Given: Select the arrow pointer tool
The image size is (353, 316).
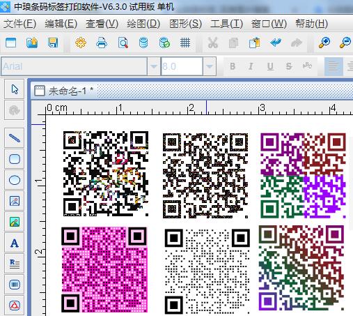Looking at the screenshot, I should 15,89.
